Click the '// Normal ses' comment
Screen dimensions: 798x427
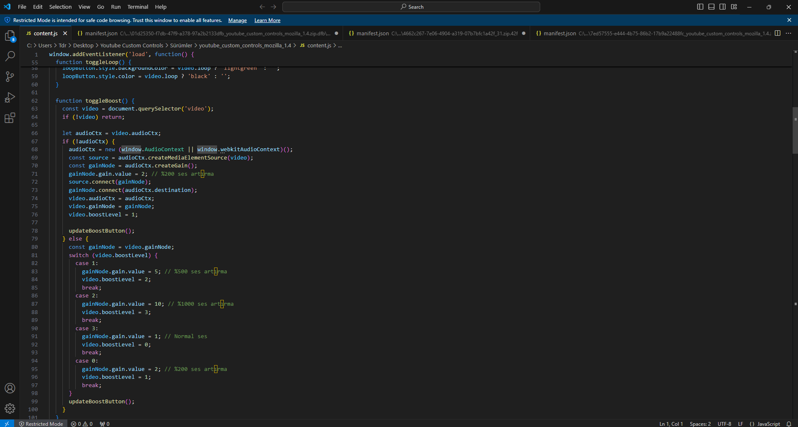point(186,336)
